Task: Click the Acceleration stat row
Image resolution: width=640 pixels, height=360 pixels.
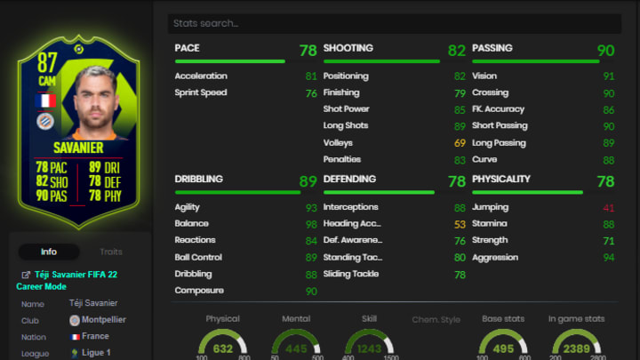Action: point(245,76)
